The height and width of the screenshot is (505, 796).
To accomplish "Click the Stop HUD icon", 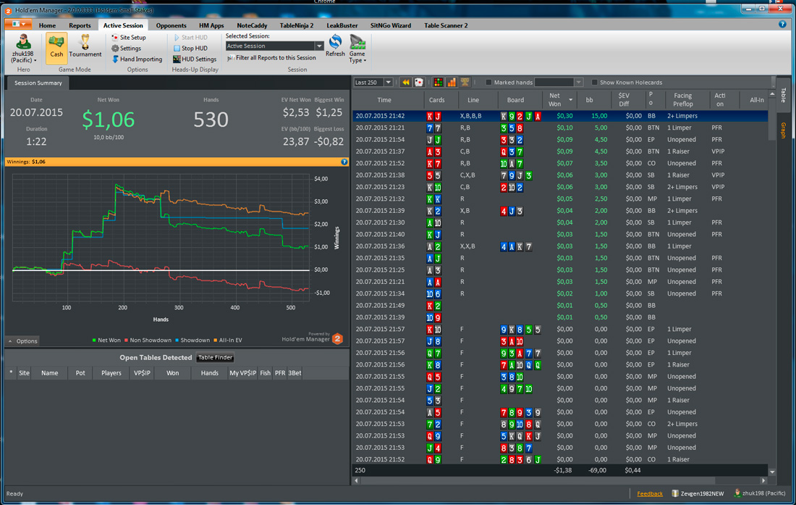I will point(177,49).
